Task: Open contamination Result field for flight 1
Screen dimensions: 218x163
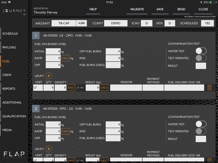Action: (201, 66)
